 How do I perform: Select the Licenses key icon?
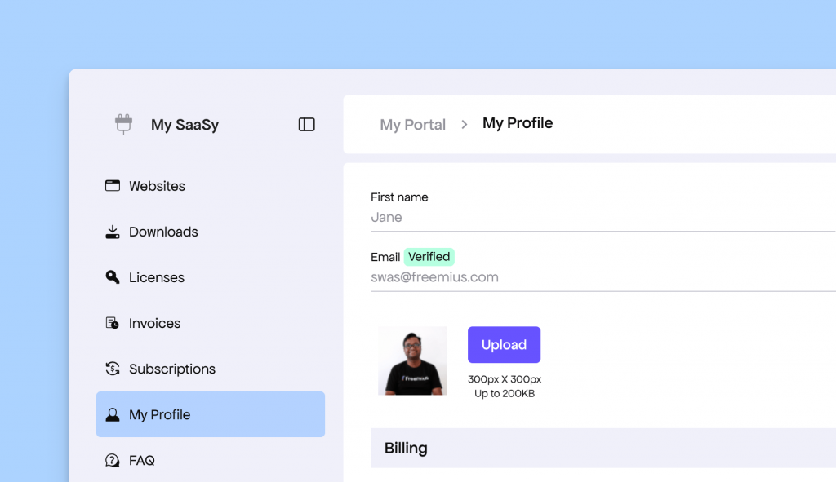click(112, 277)
